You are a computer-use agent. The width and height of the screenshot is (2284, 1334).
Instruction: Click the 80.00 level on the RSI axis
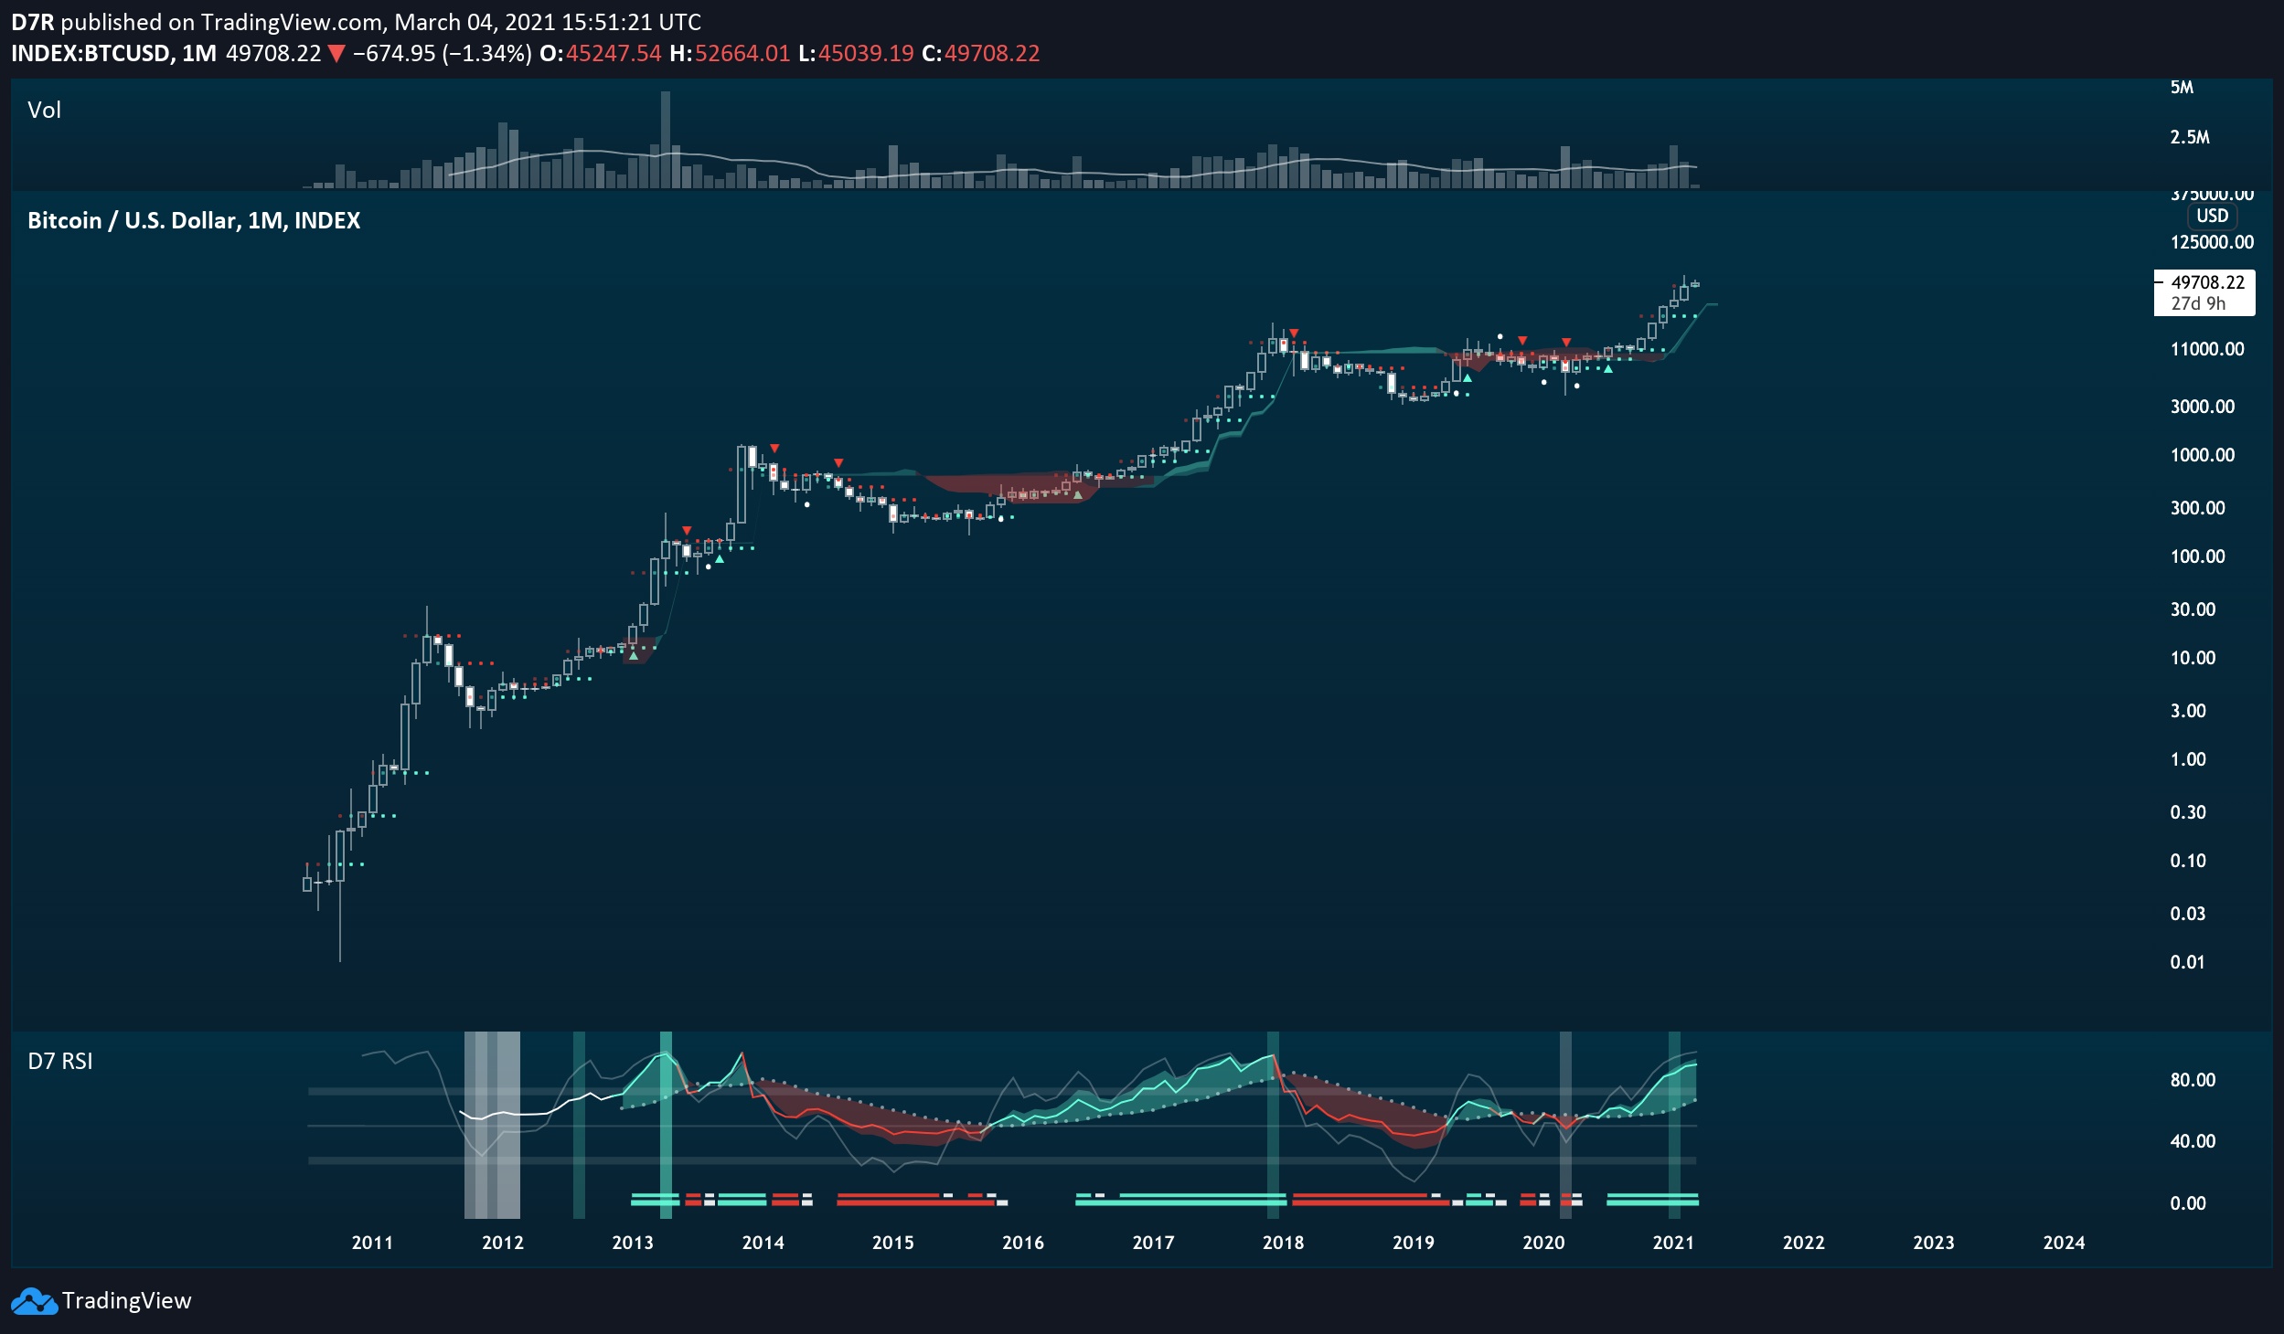[x=2193, y=1080]
